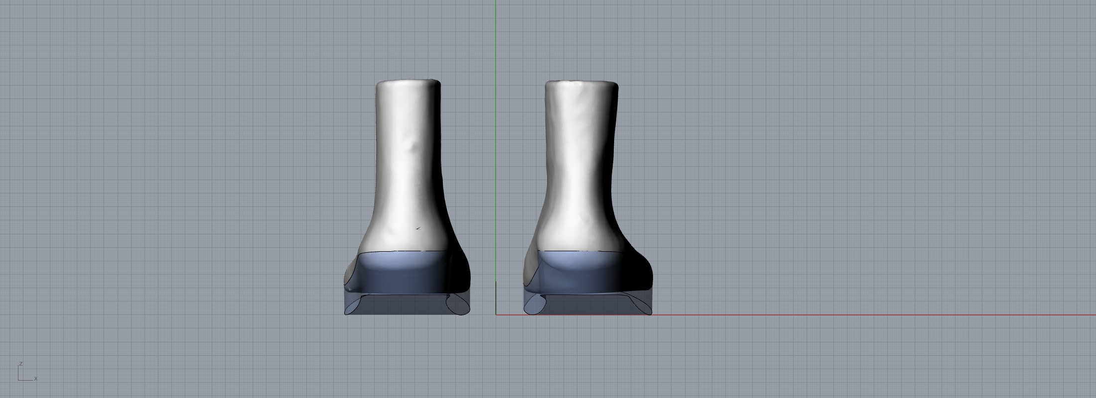The width and height of the screenshot is (1096, 398).
Task: Click the red horizontal axis line
Action: point(847,314)
